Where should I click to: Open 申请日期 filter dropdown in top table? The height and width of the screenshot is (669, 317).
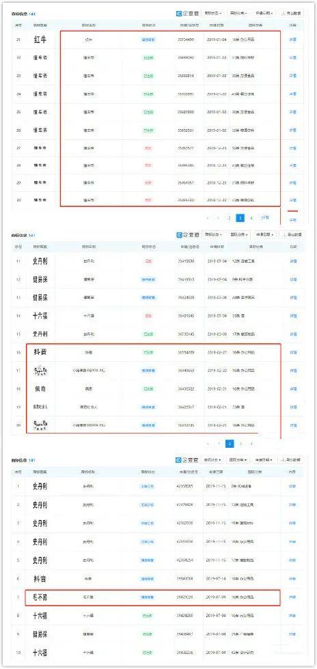[x=264, y=13]
